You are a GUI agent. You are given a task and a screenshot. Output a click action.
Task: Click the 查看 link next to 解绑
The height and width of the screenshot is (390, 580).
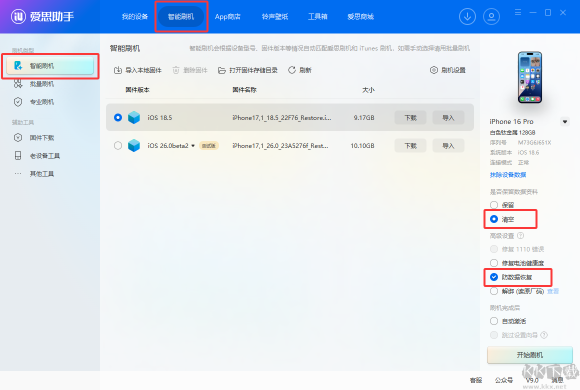coord(552,291)
